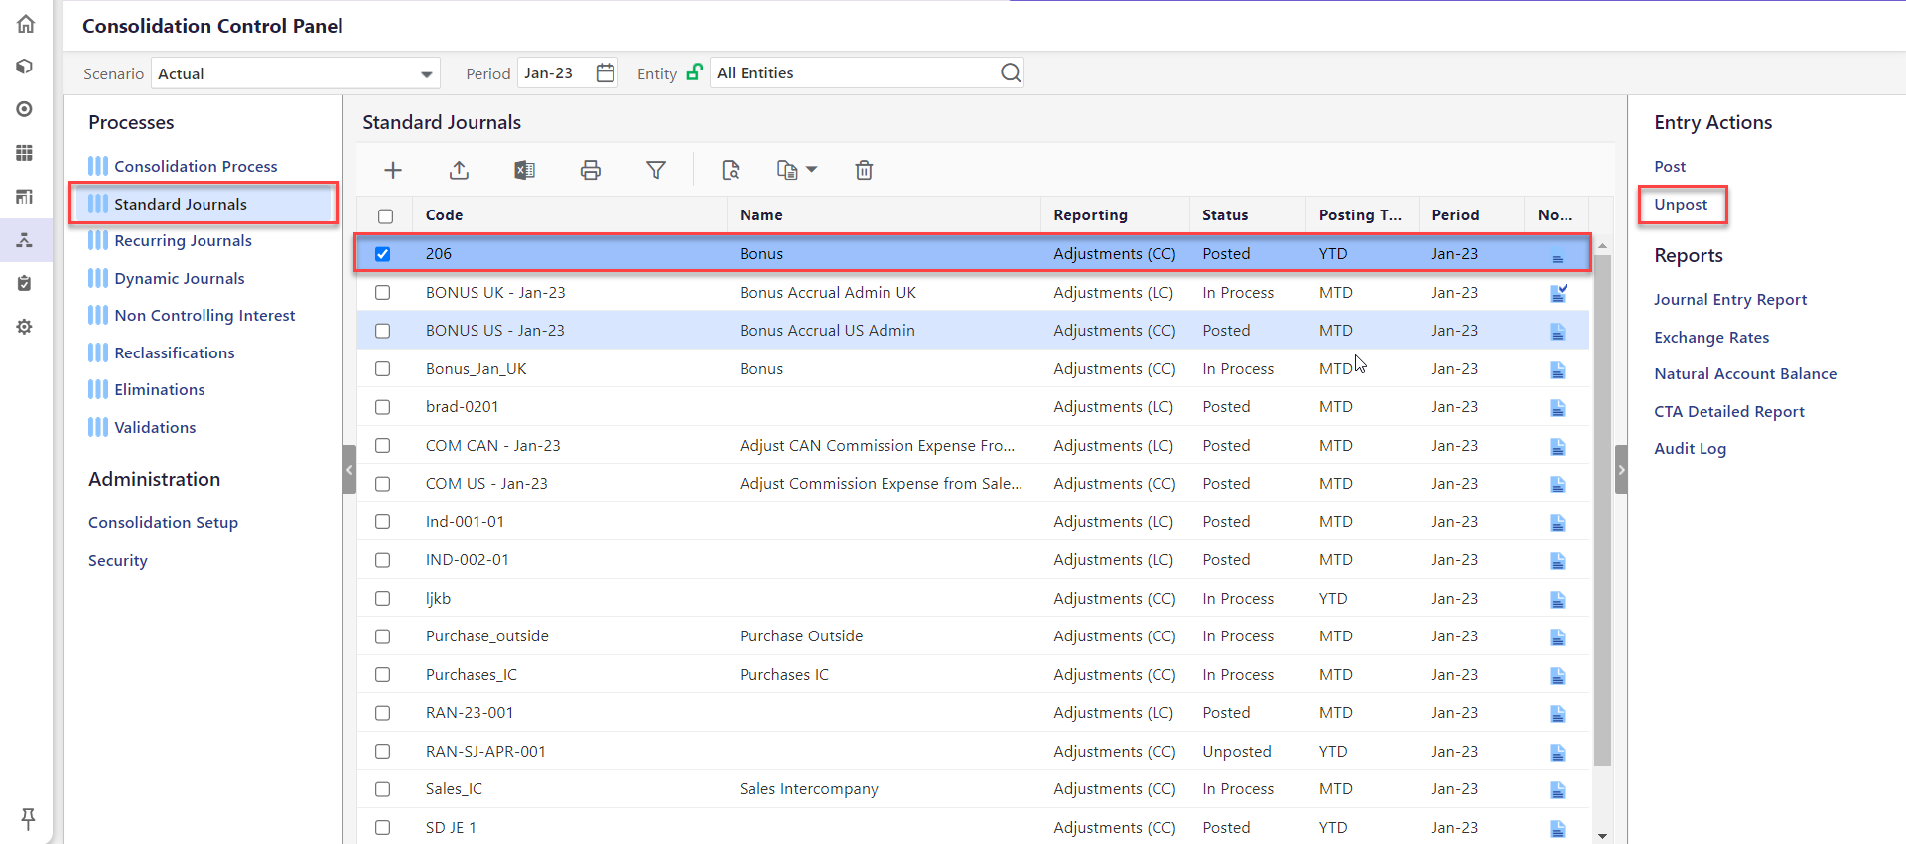Check the Bonus_Jan_UK checkbox
The width and height of the screenshot is (1906, 844).
pyautogui.click(x=383, y=369)
